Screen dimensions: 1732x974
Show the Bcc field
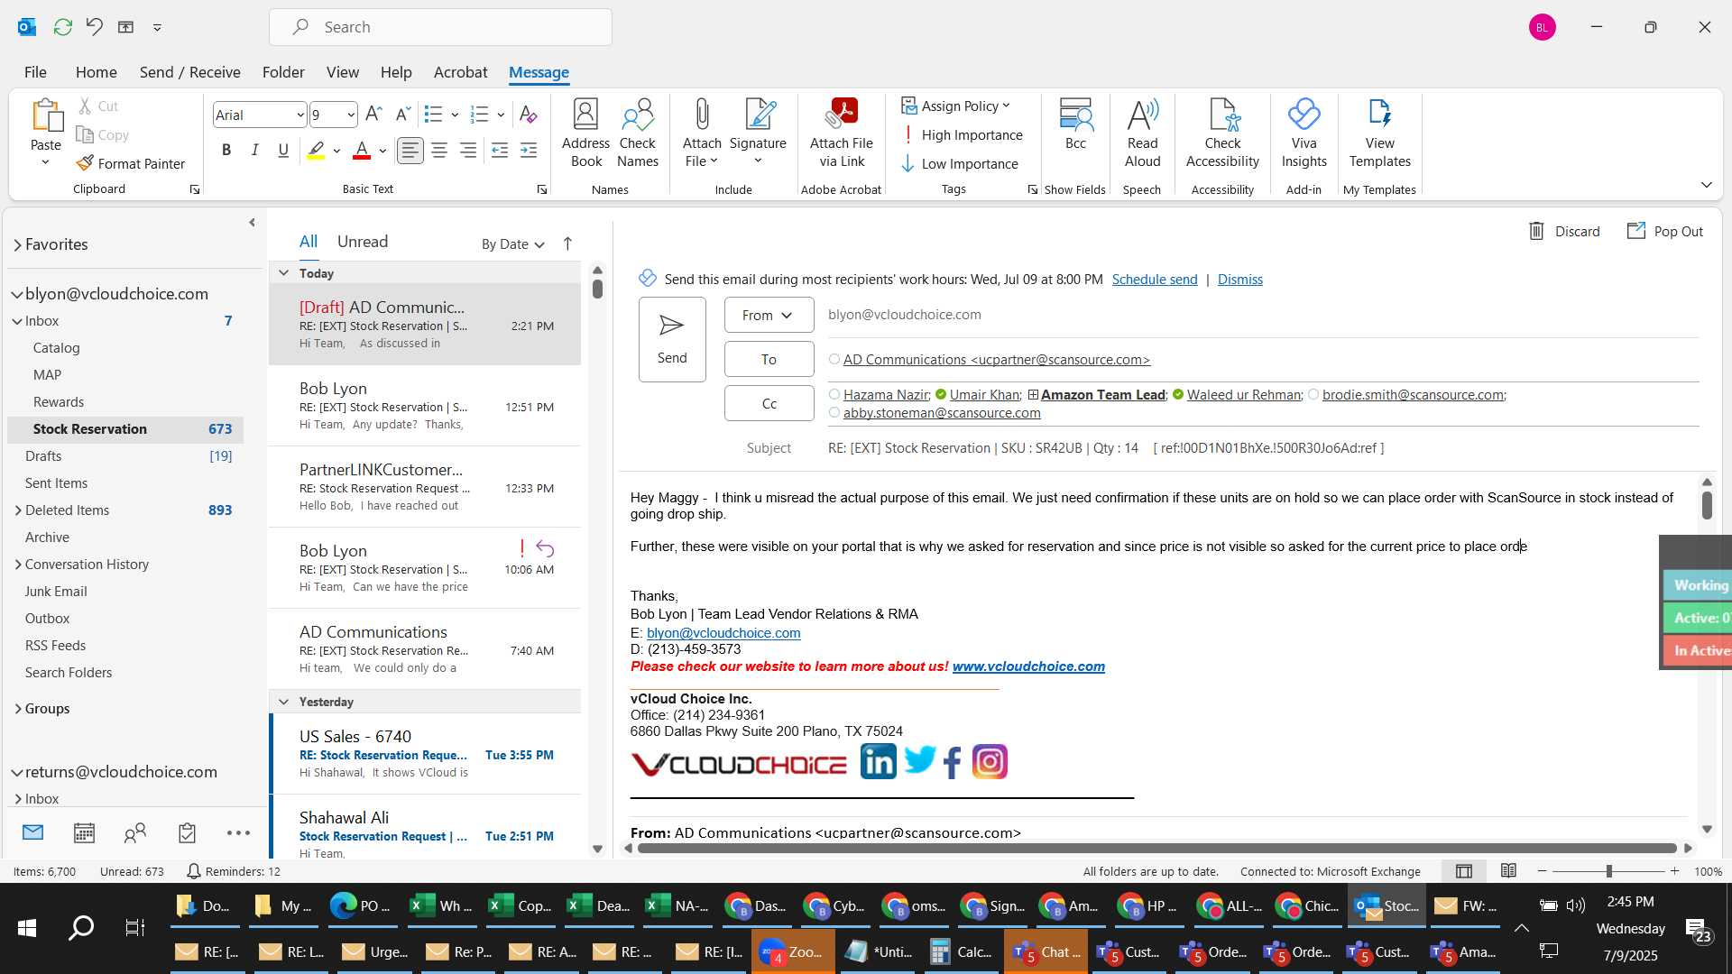coord(1075,124)
